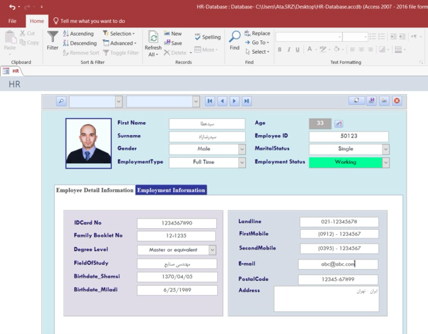Click the Replace command
The image size is (428, 334).
[x=257, y=33]
